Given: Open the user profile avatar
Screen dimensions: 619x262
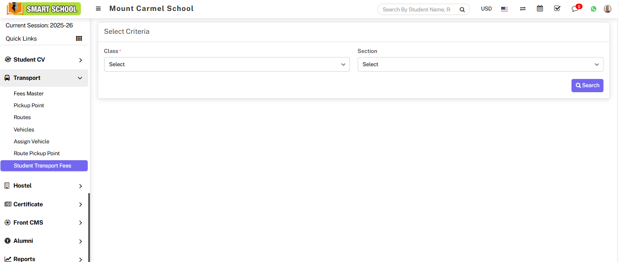Looking at the screenshot, I should click(607, 9).
